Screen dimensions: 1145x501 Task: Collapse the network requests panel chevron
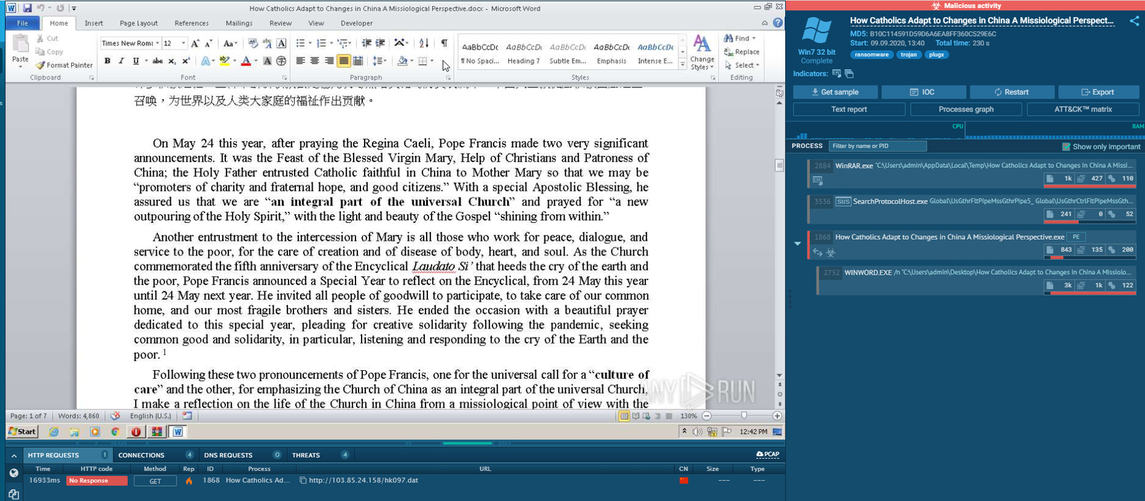pyautogui.click(x=14, y=456)
